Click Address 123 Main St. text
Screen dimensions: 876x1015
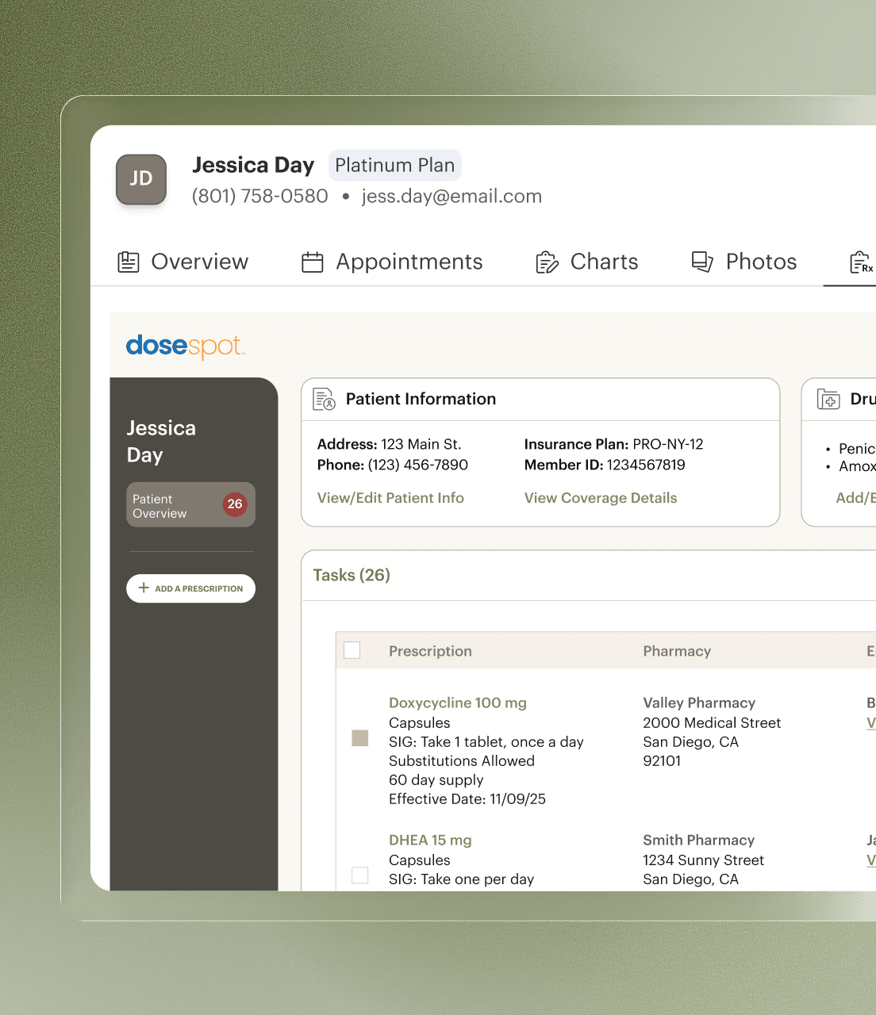pyautogui.click(x=390, y=444)
